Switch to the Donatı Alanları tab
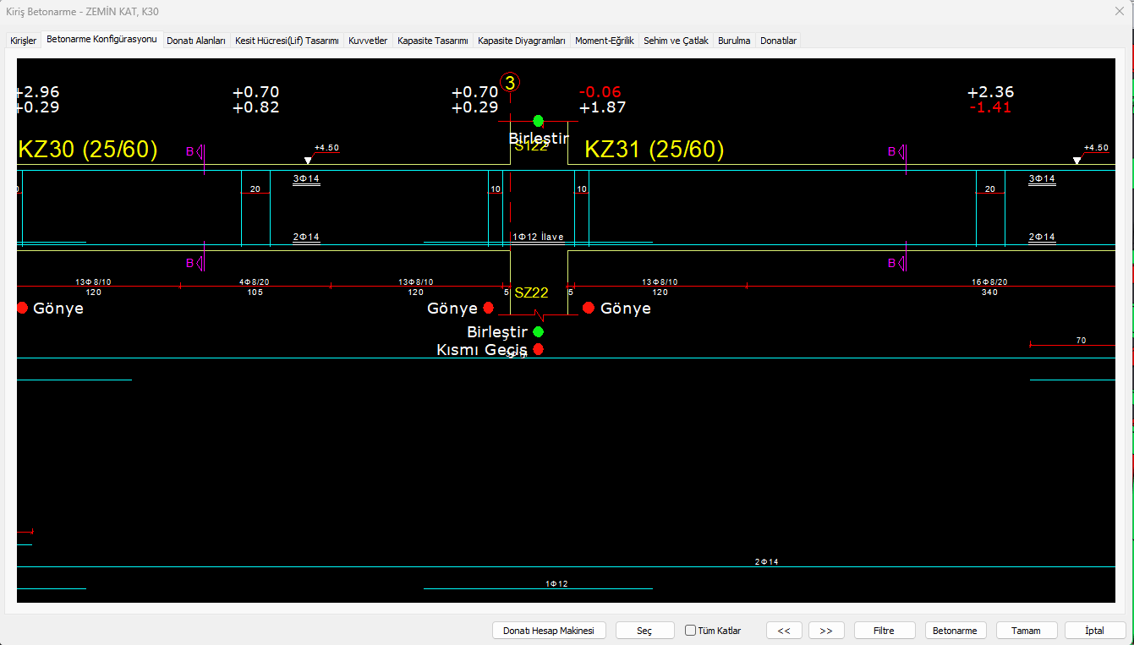The height and width of the screenshot is (645, 1134). (196, 41)
